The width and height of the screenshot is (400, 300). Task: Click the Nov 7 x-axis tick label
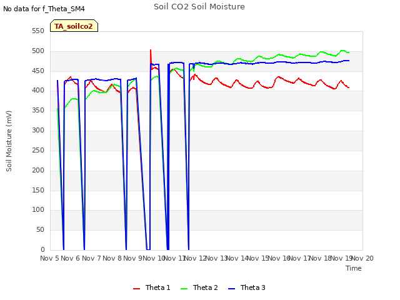[x=91, y=258]
